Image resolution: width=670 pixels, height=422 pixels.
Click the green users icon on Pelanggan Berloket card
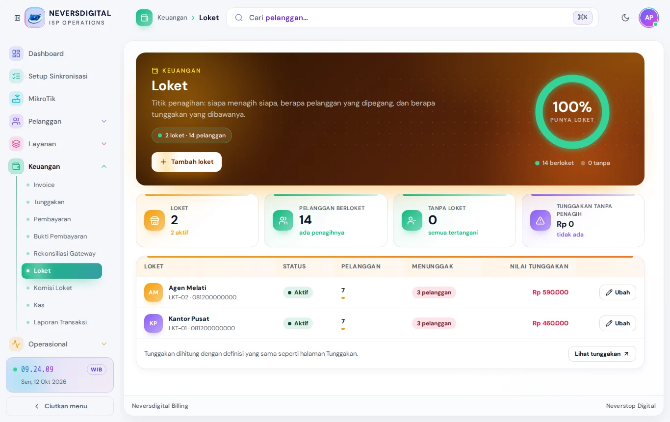pos(283,220)
